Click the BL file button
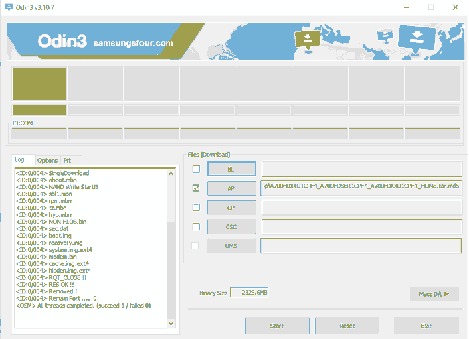 coord(231,169)
